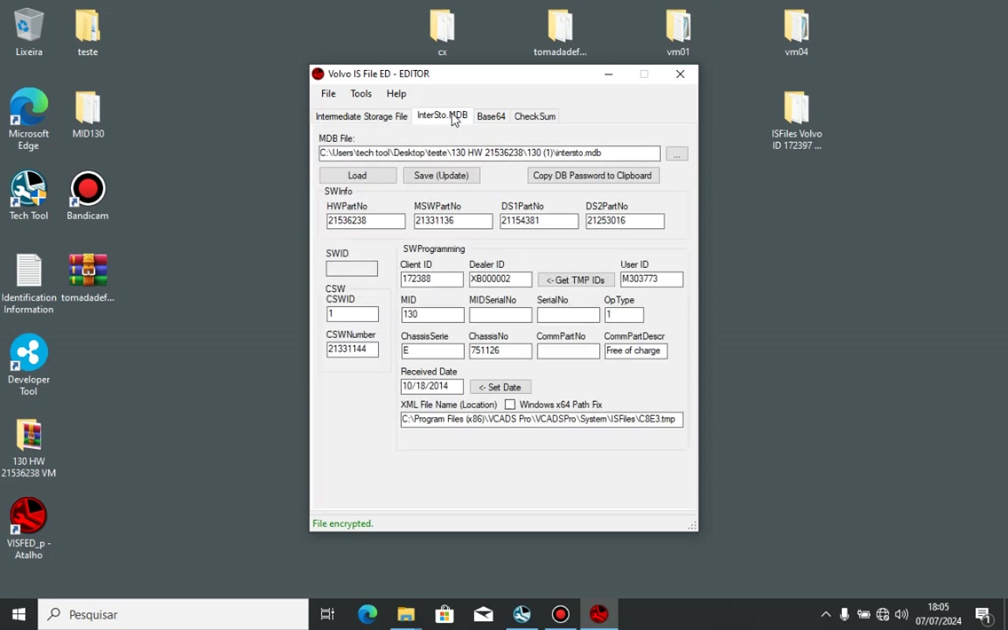The height and width of the screenshot is (630, 1008).
Task: Click the taskbar clock and date
Action: 938,614
